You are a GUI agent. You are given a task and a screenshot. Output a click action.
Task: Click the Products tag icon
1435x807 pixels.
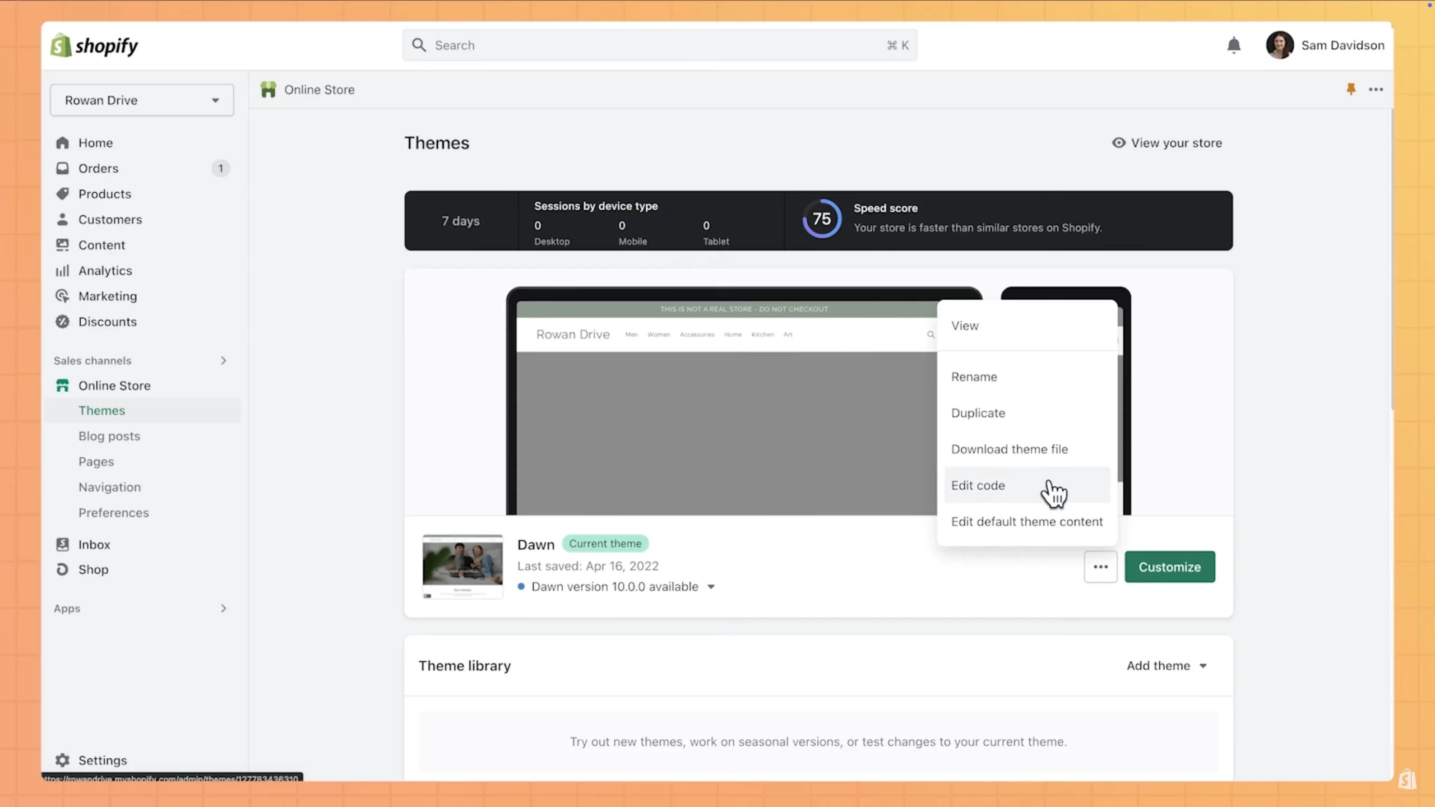pos(62,194)
